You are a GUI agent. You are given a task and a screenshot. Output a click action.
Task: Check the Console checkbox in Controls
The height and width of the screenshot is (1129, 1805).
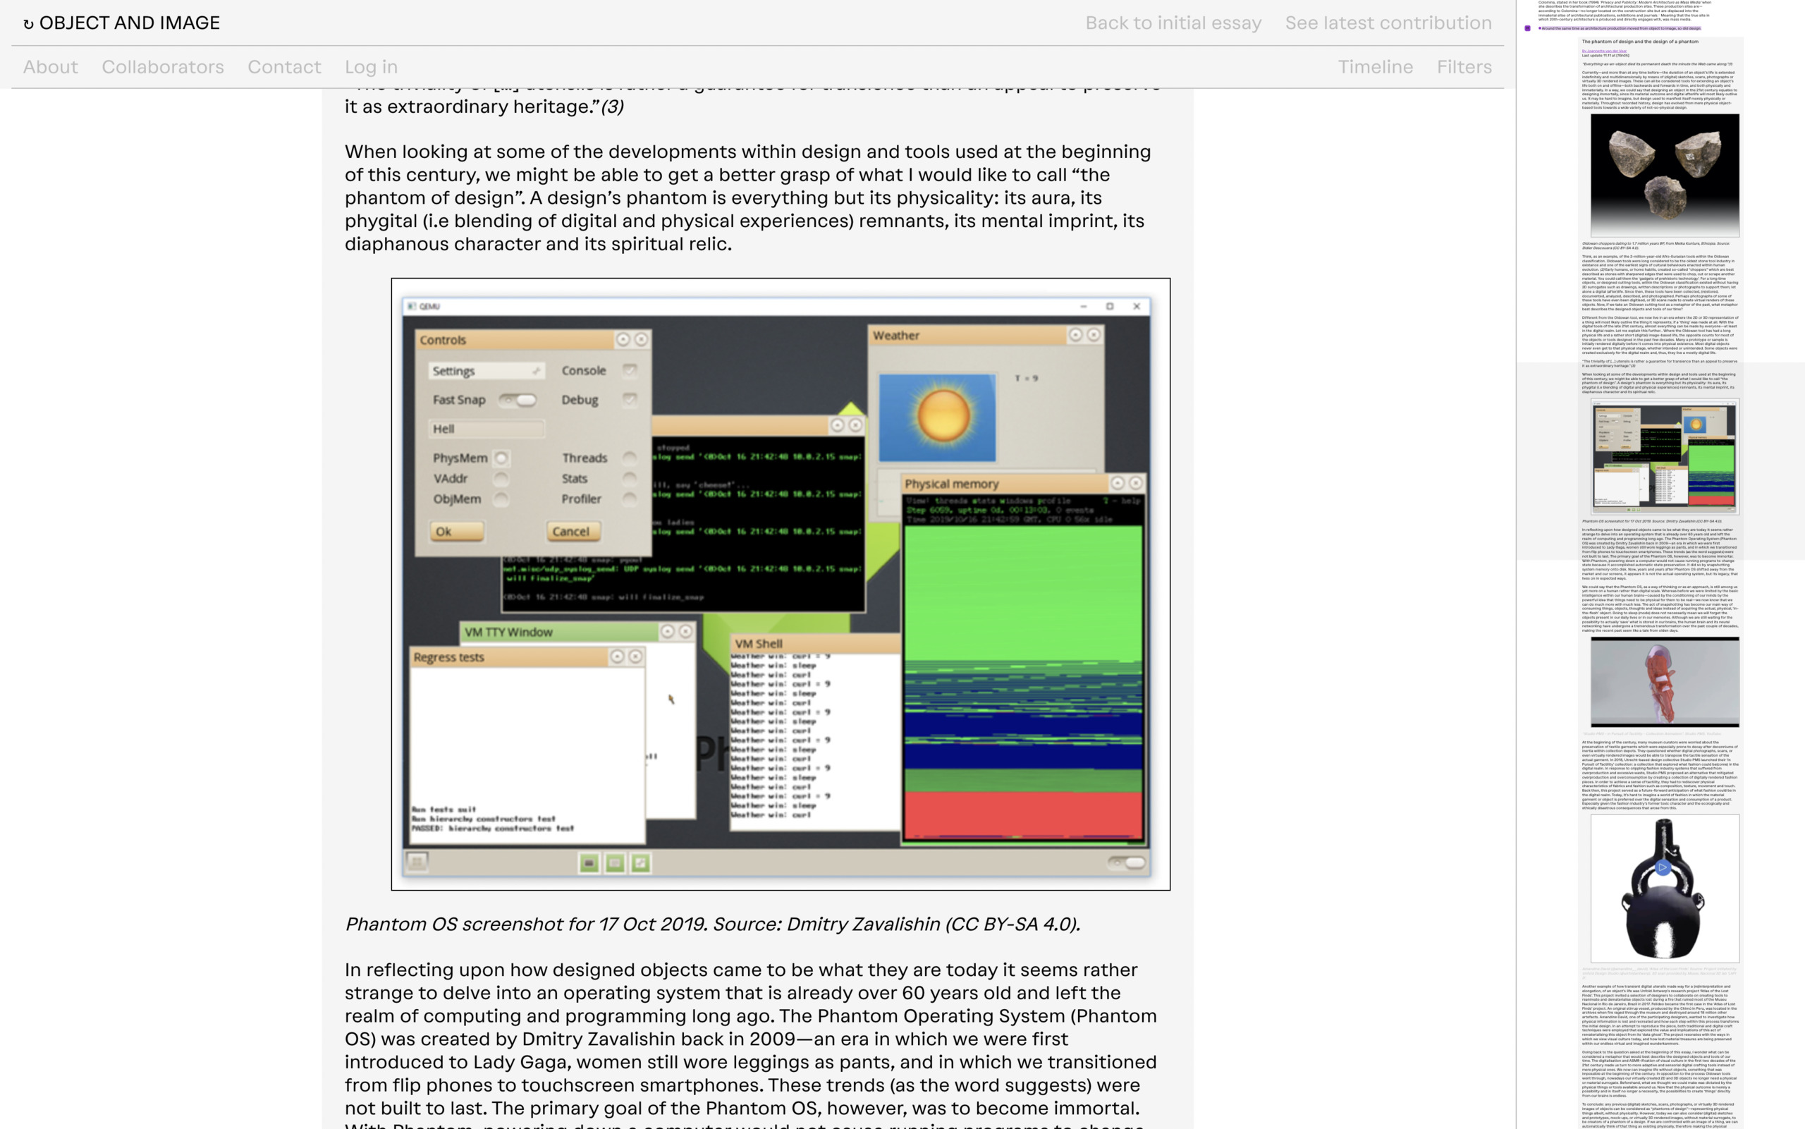point(630,370)
